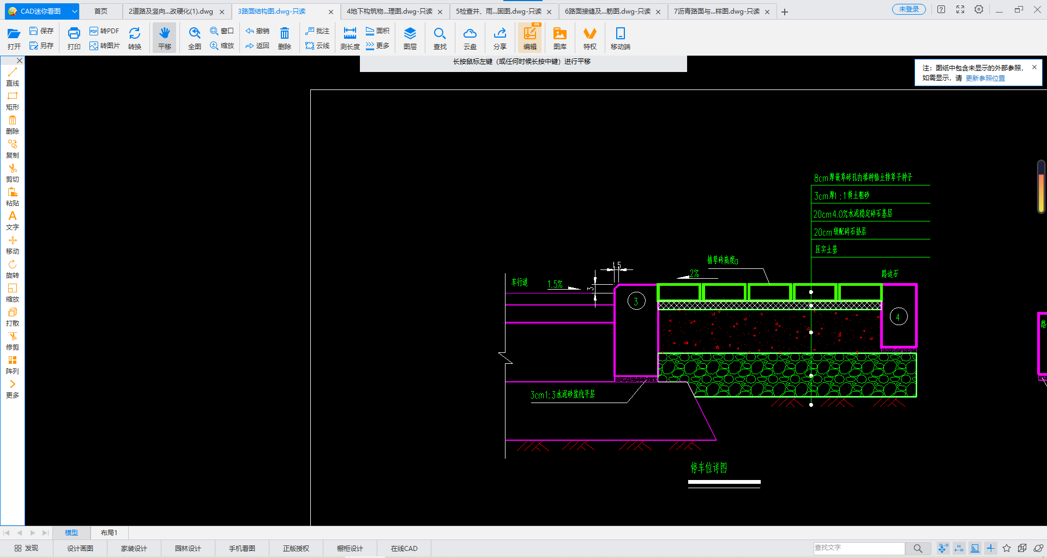Click the 更新参照位置 link
1047x558 pixels.
(985, 78)
